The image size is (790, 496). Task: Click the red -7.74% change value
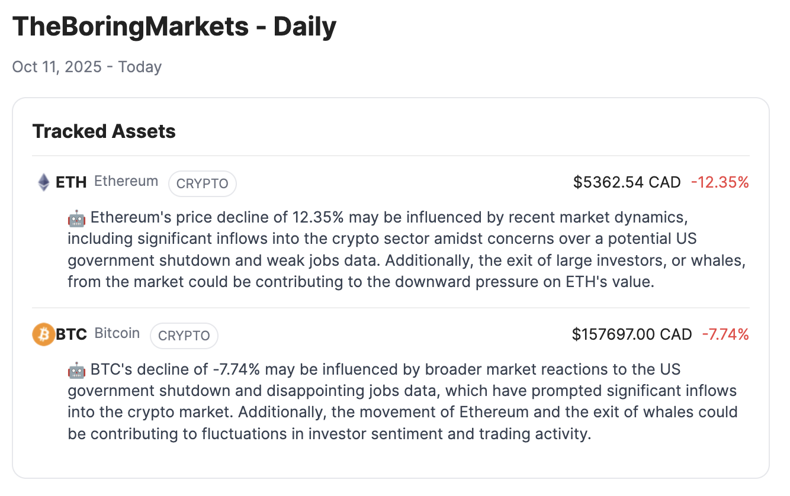(x=725, y=335)
